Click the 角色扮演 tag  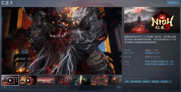click(x=155, y=82)
